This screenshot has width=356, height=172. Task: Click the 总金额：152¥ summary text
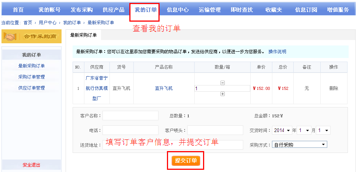point(269,116)
